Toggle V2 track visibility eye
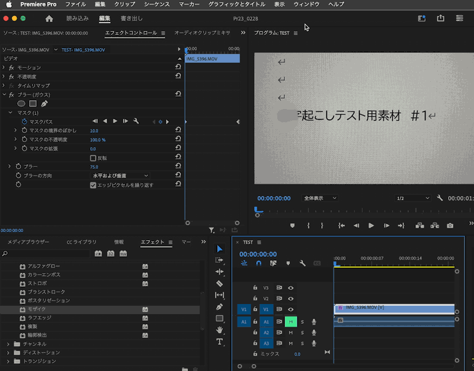The width and height of the screenshot is (474, 371). coord(291,299)
